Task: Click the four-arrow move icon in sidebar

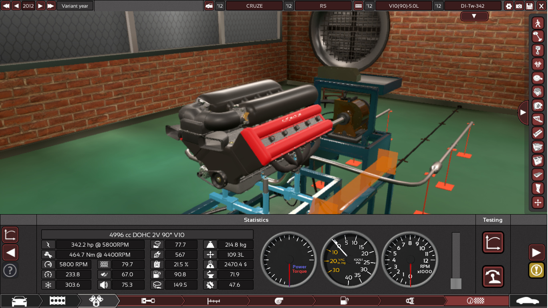Action: coord(538,202)
